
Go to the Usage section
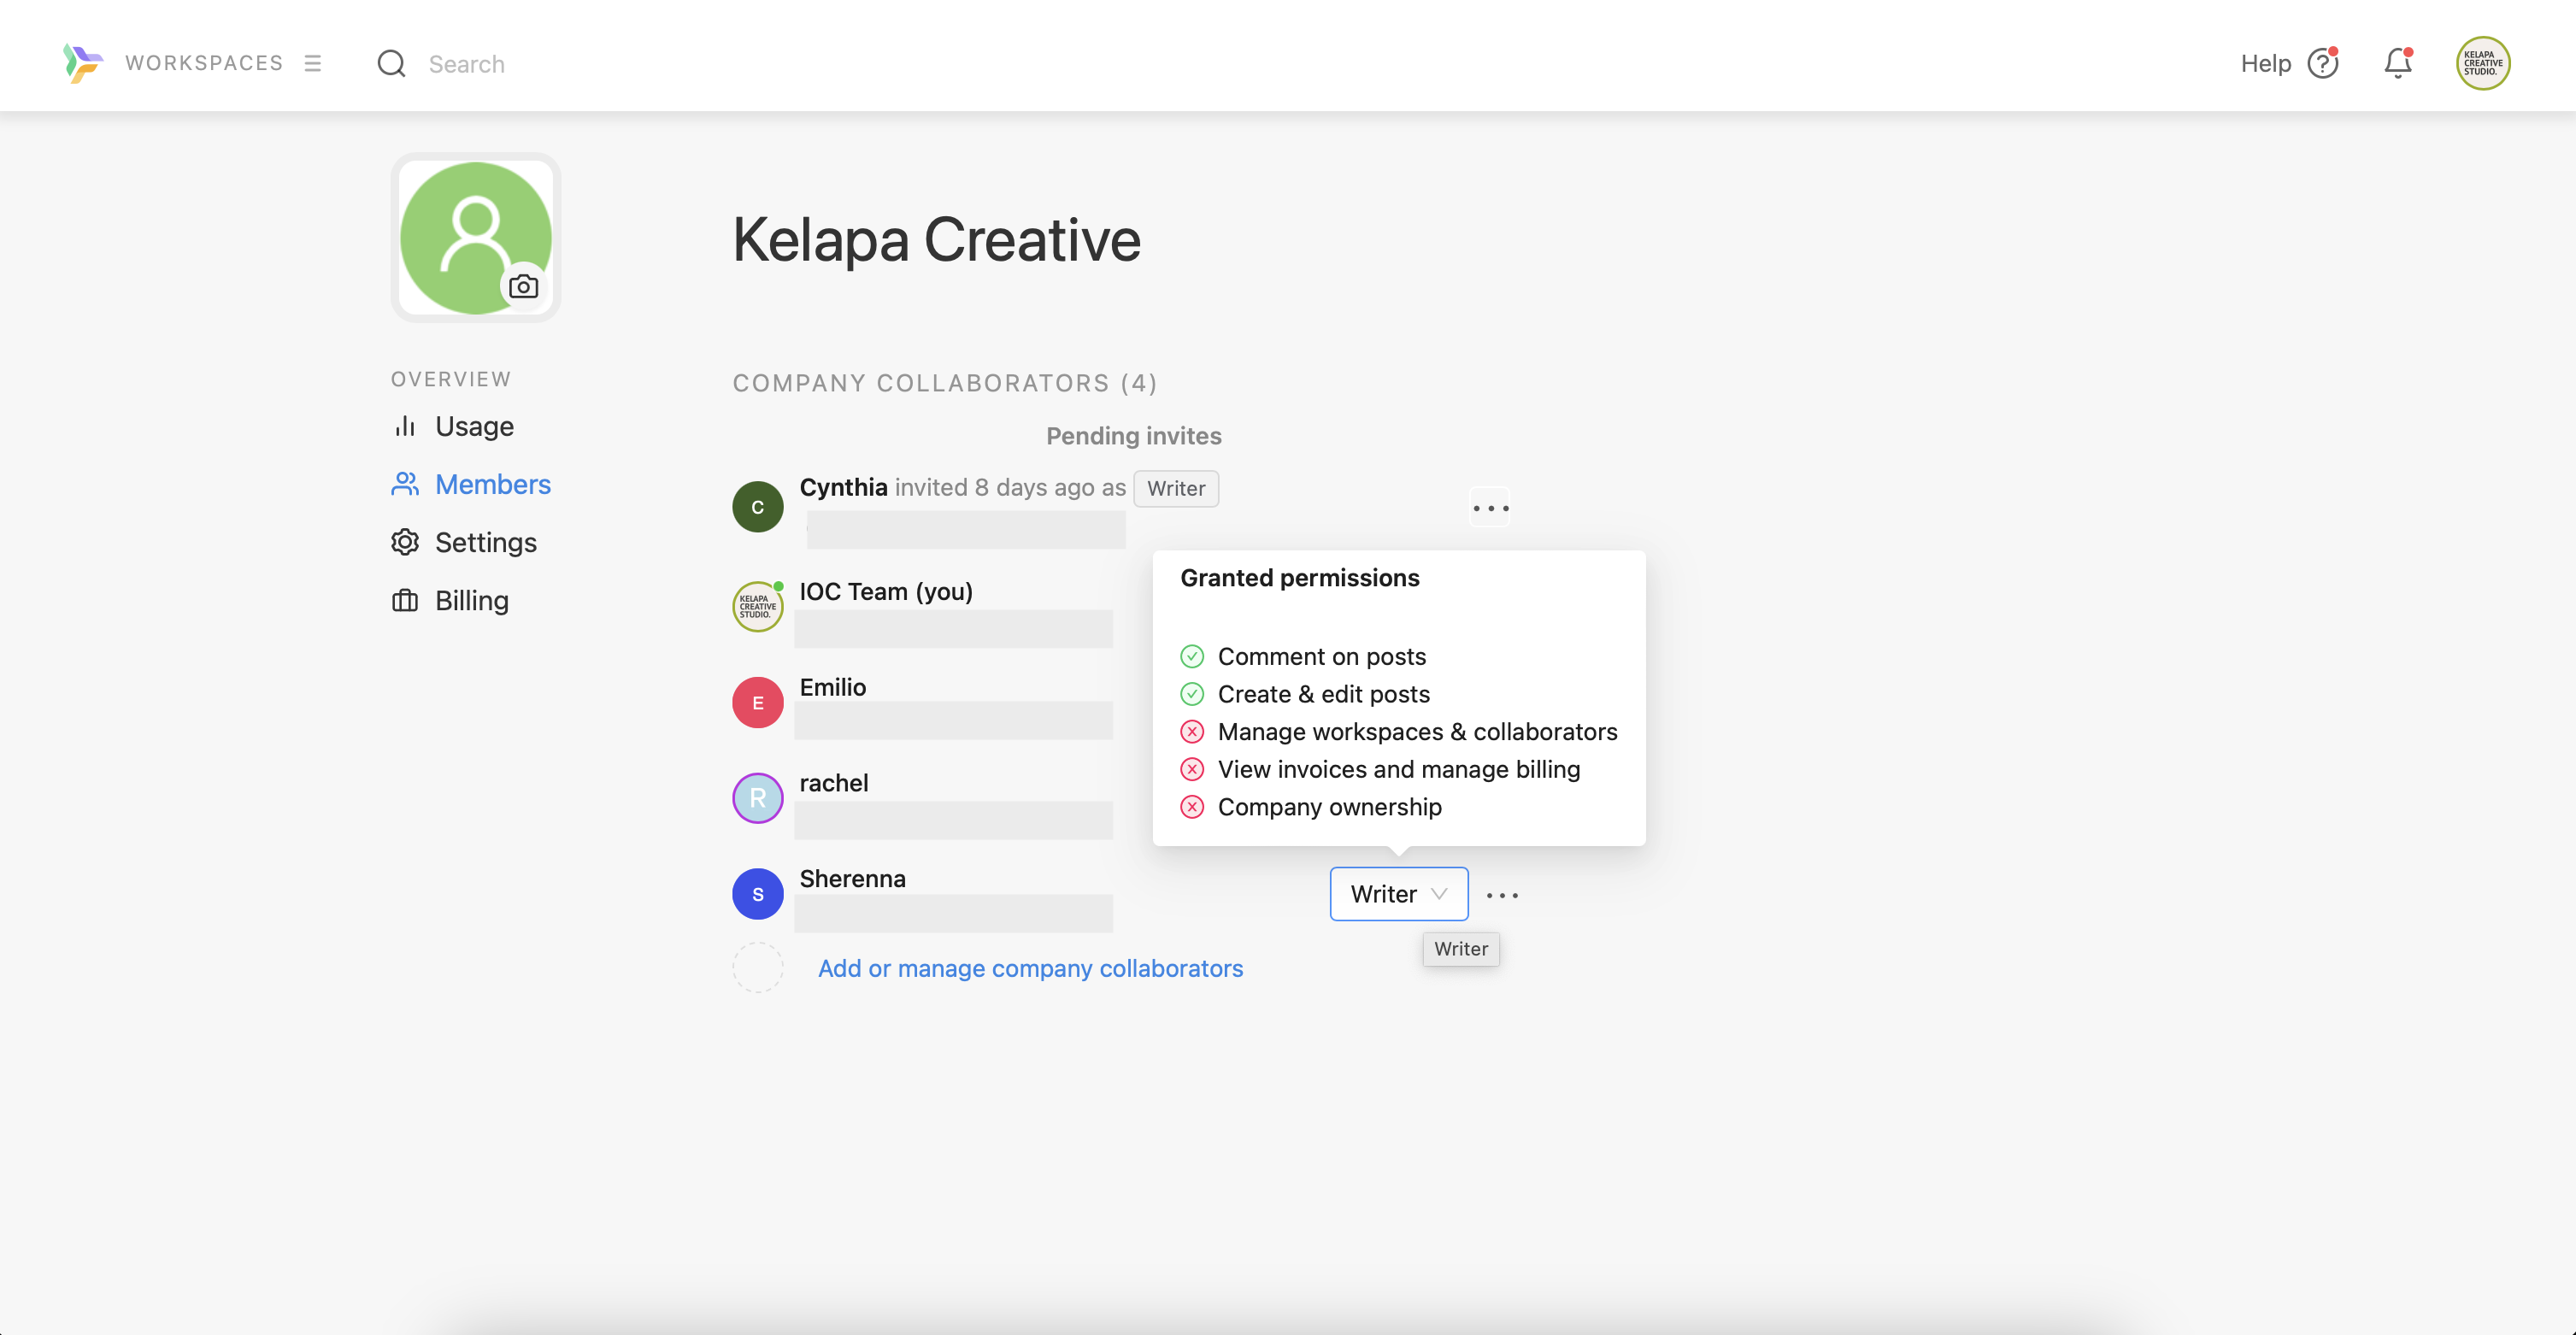(473, 426)
